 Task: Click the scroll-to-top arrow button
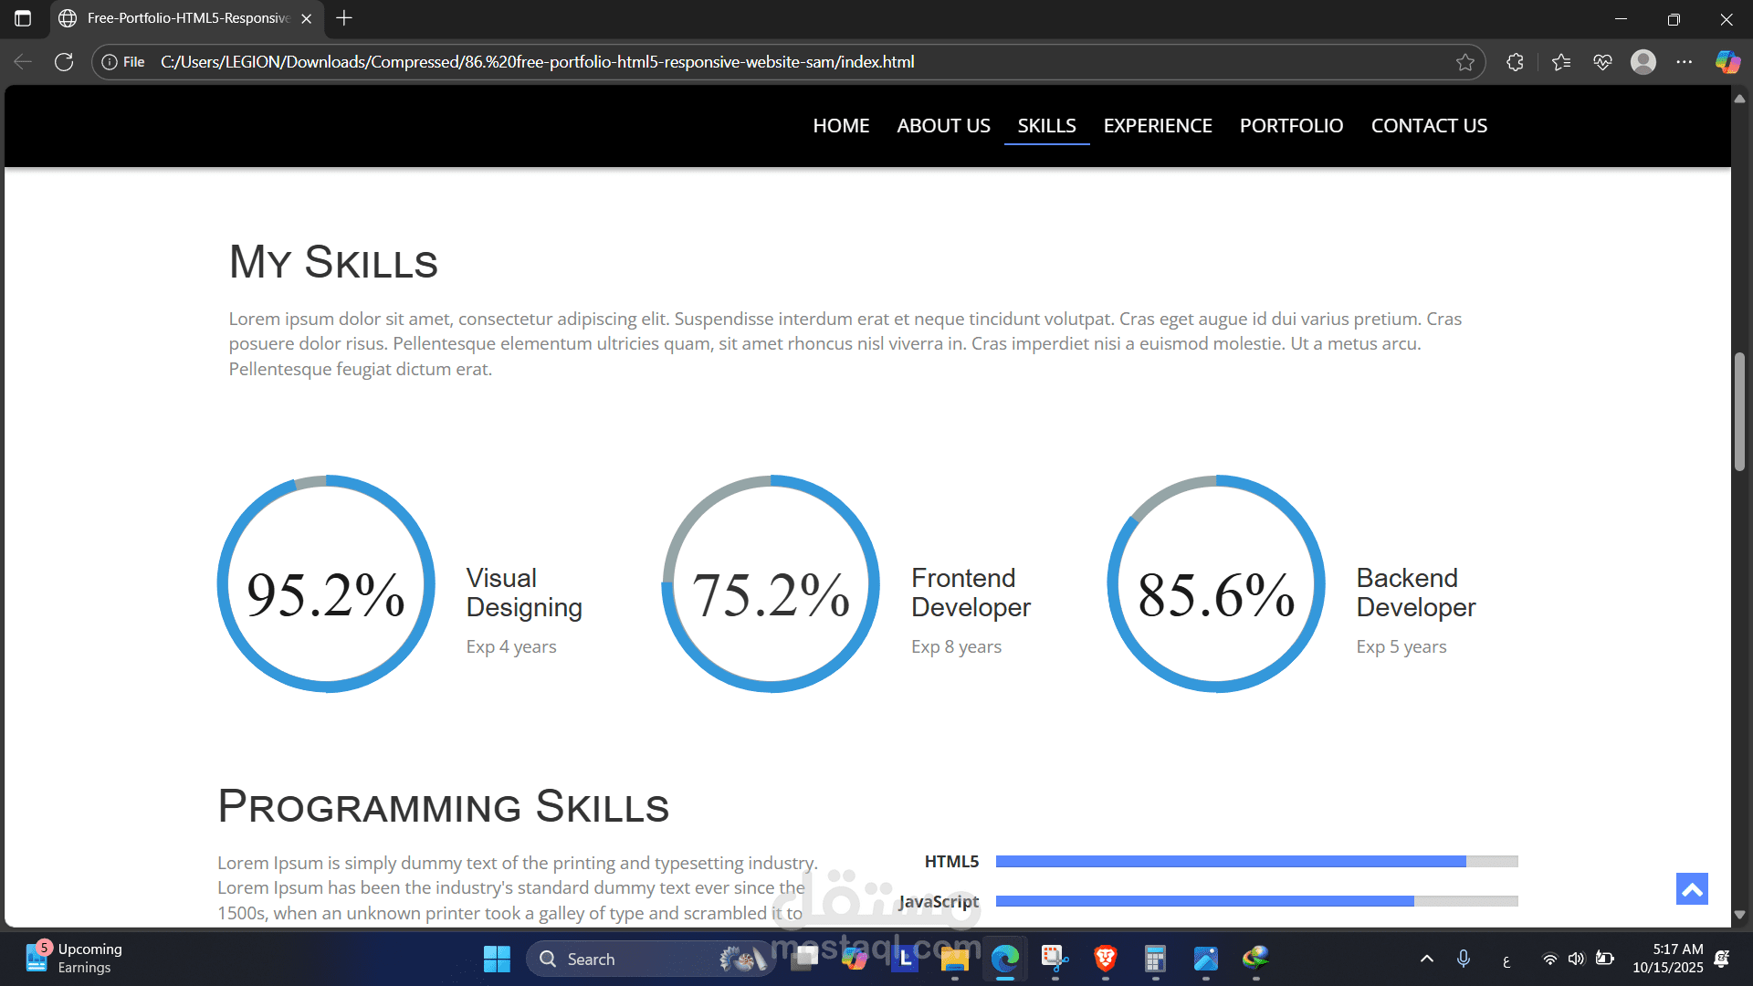[x=1692, y=888]
